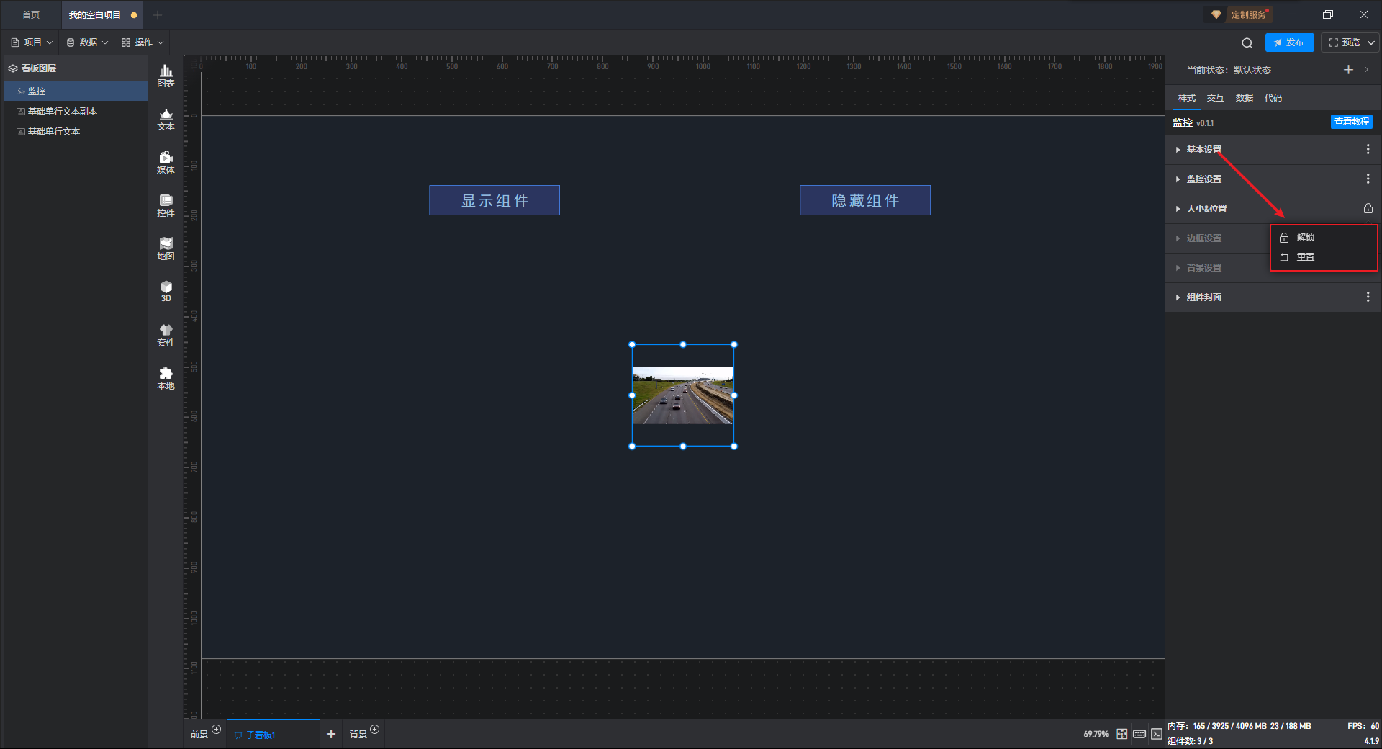
Task: Open the 基本设置 more options menu
Action: [x=1368, y=149]
